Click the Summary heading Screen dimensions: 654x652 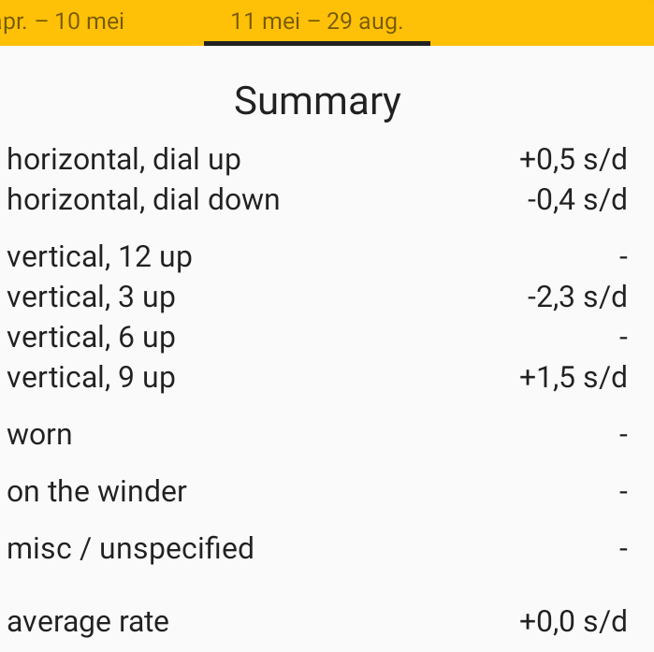click(x=317, y=101)
